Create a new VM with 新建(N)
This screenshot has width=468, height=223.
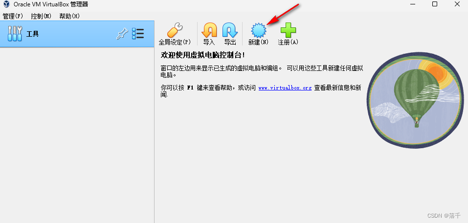tap(258, 33)
